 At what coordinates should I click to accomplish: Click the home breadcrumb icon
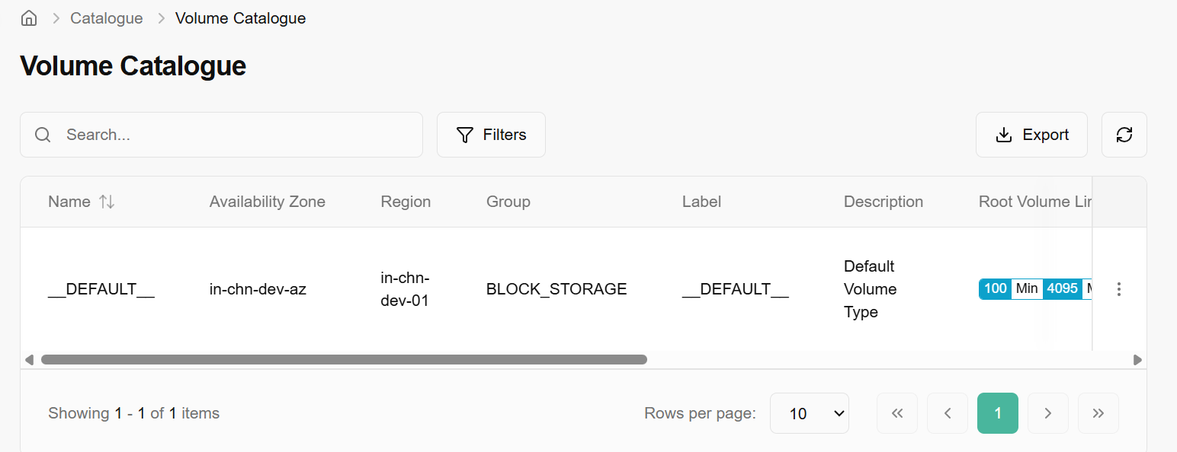coord(29,18)
